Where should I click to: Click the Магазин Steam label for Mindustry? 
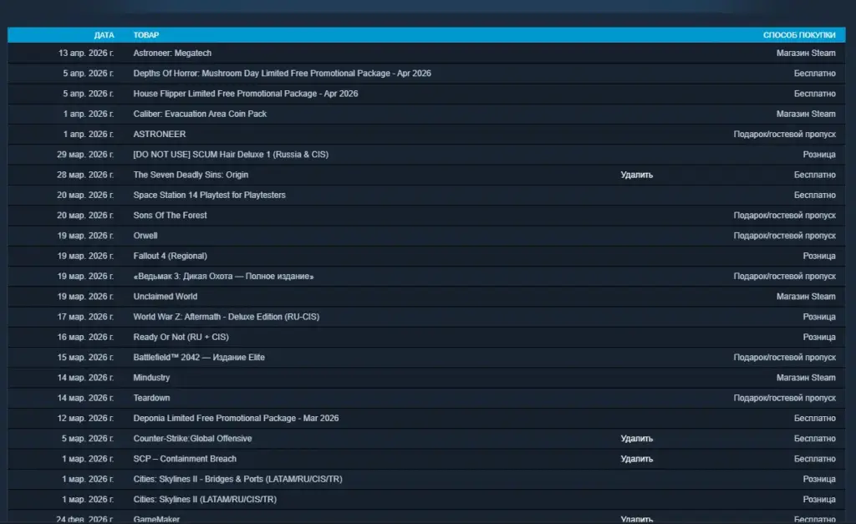(x=805, y=378)
